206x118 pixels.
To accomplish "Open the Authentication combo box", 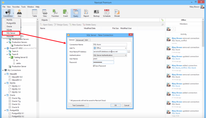I will click(x=110, y=55).
